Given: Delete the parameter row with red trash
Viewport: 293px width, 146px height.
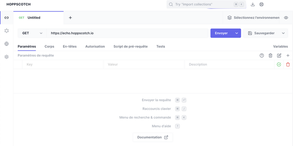Looking at the screenshot, I should point(288,65).
